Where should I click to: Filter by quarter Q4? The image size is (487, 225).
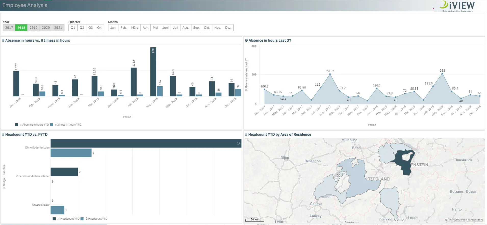99,28
